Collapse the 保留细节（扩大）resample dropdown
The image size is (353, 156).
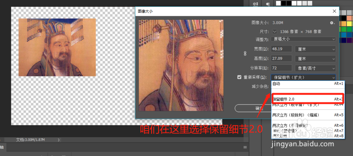tap(303, 77)
